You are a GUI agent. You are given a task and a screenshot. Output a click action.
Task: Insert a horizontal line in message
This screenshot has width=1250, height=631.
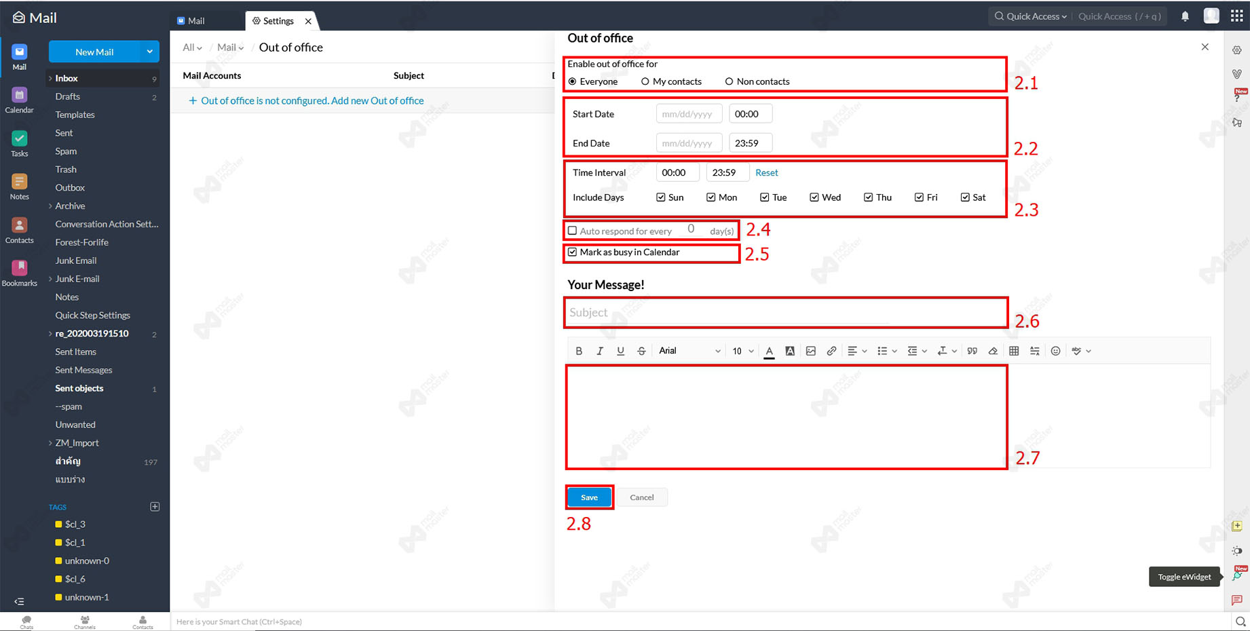(1034, 351)
